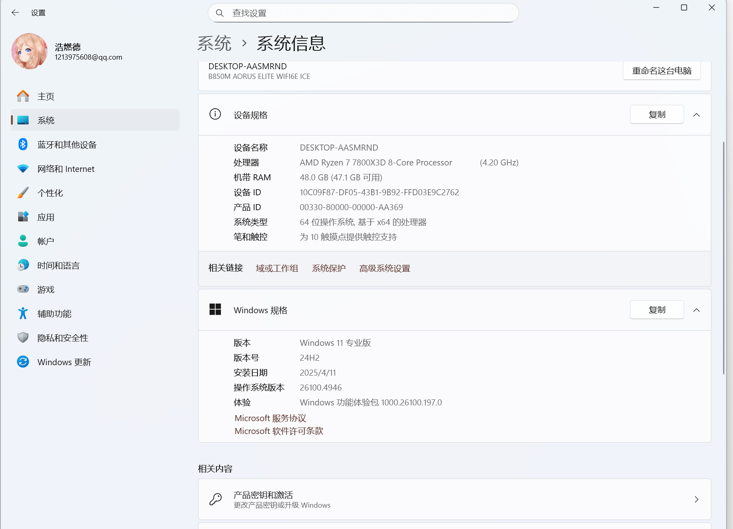Maximize the Settings window
The width and height of the screenshot is (733, 529).
point(684,8)
